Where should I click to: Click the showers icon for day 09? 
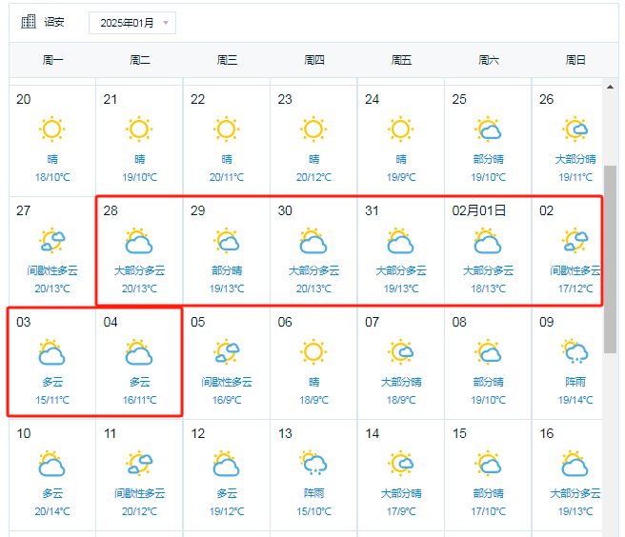pyautogui.click(x=575, y=351)
